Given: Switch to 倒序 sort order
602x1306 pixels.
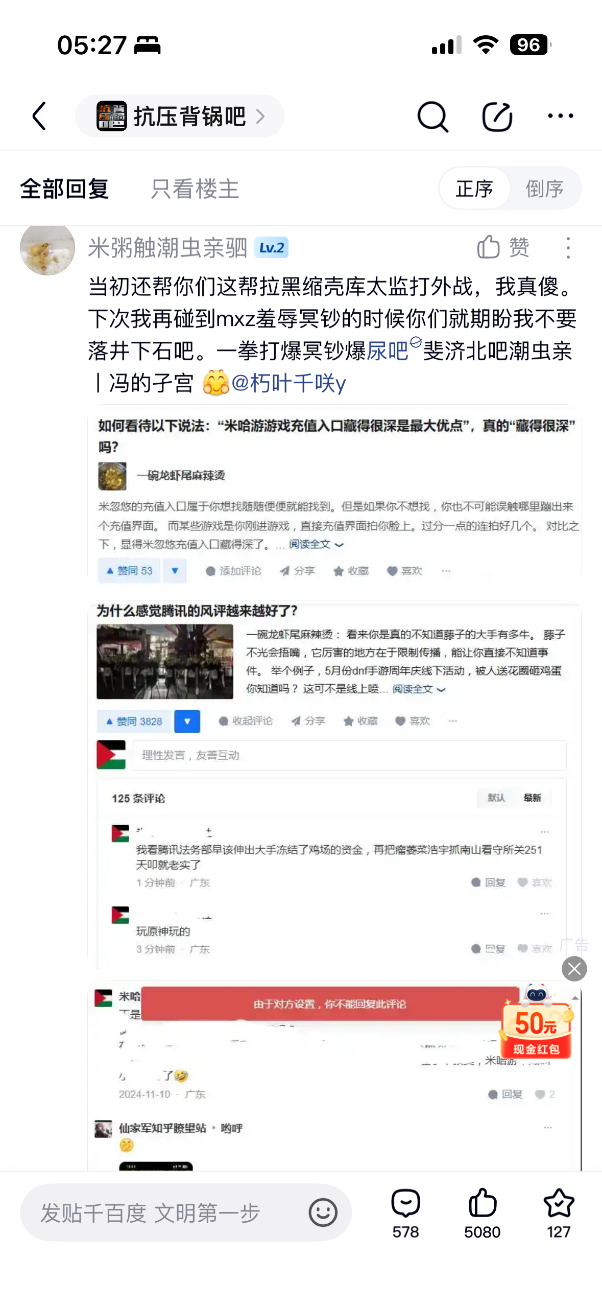Looking at the screenshot, I should [544, 189].
